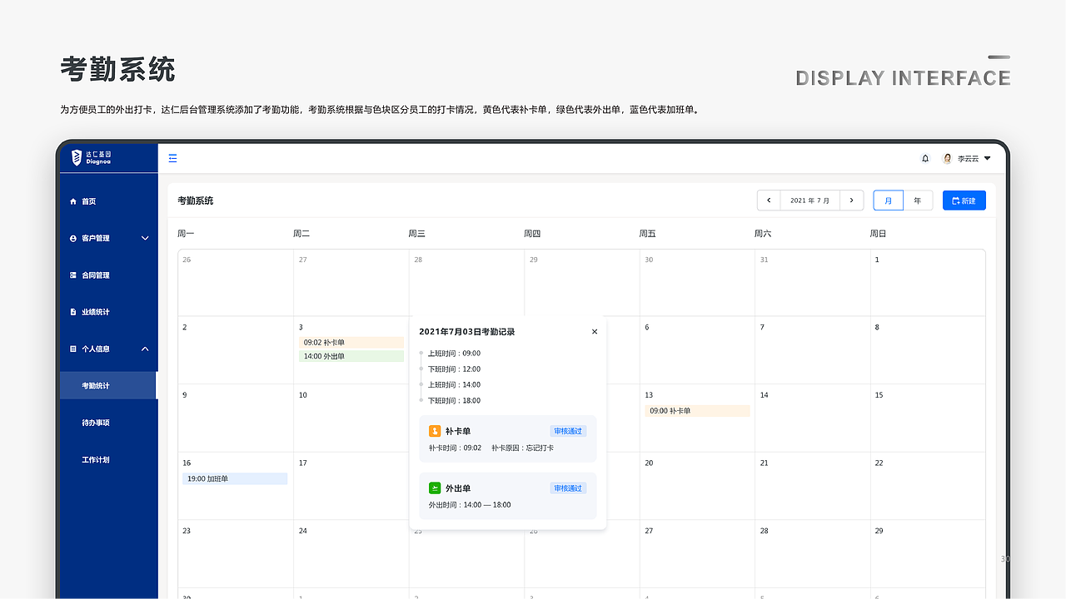The height and width of the screenshot is (599, 1066).
Task: Click orange 补卡单 icon in popup
Action: pos(435,431)
